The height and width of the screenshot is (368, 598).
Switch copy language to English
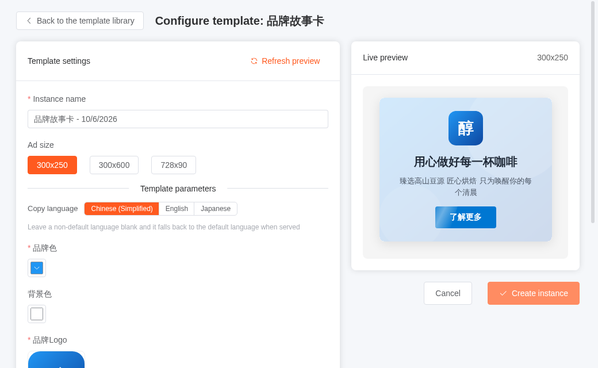[x=177, y=209]
